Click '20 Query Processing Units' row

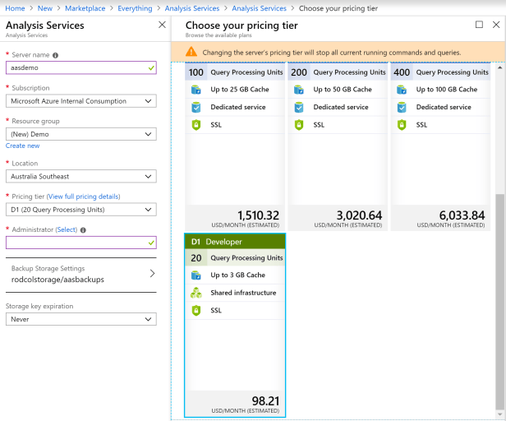tap(235, 258)
